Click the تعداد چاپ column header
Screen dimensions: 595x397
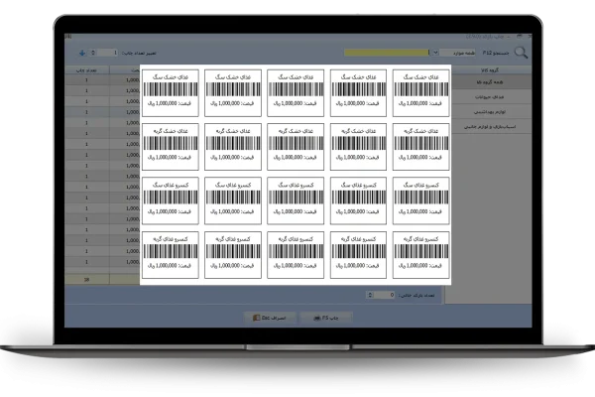click(x=87, y=70)
